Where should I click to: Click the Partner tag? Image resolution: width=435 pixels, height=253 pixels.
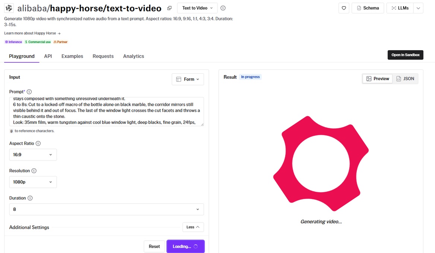(x=60, y=42)
